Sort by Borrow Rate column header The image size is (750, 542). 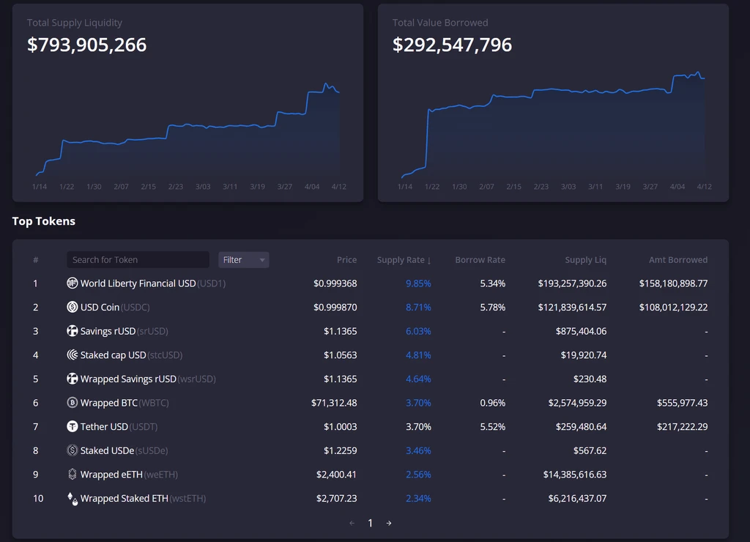point(480,260)
